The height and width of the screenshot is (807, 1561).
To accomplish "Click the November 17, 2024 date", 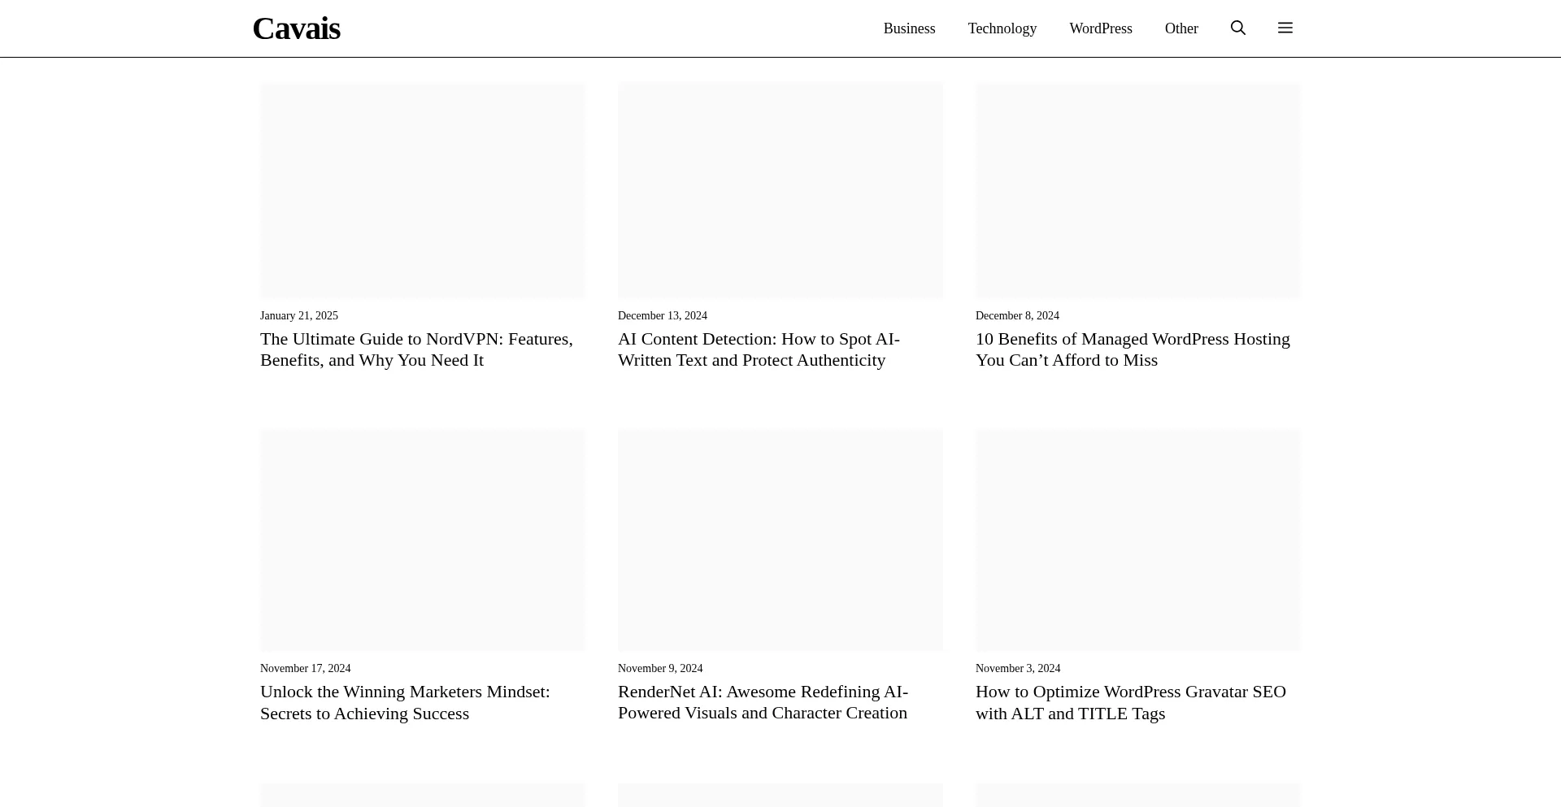I will pyautogui.click(x=306, y=668).
